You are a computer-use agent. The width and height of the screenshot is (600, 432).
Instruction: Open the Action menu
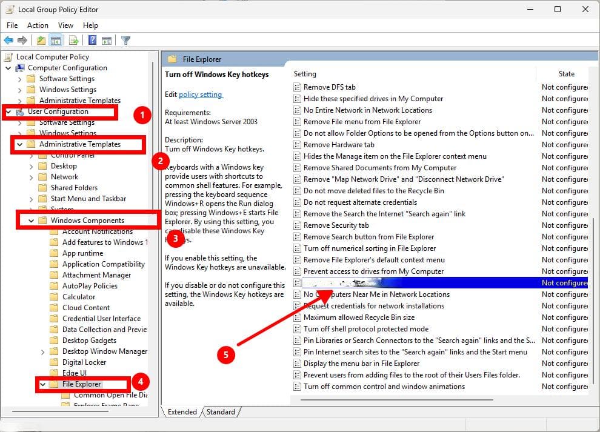[38, 25]
